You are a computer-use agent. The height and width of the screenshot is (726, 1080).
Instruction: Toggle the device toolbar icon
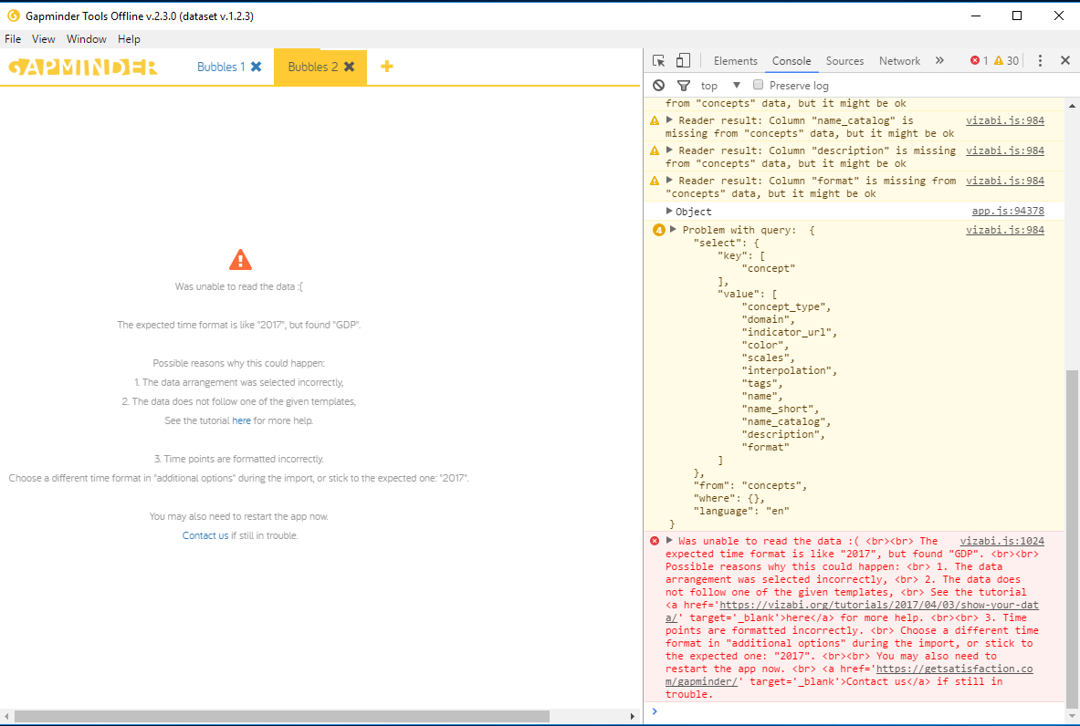tap(683, 58)
